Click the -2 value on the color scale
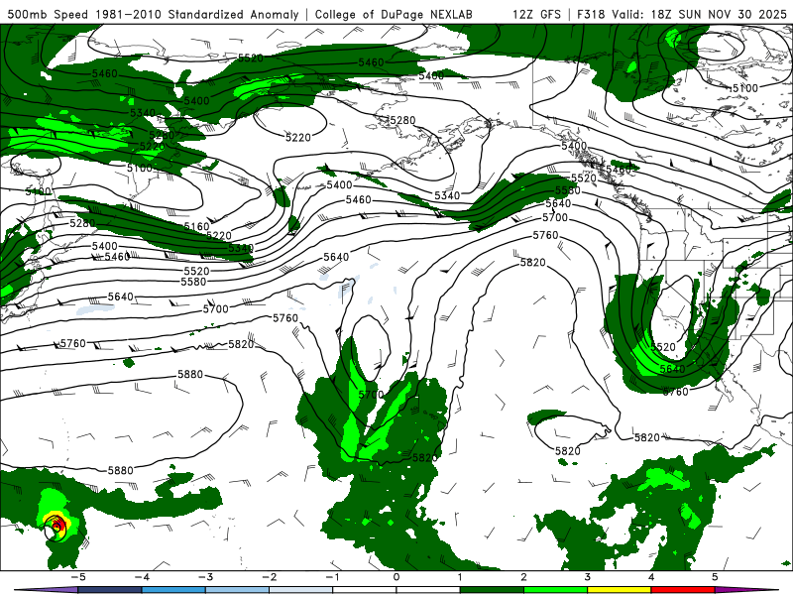The image size is (793, 595). point(269,577)
